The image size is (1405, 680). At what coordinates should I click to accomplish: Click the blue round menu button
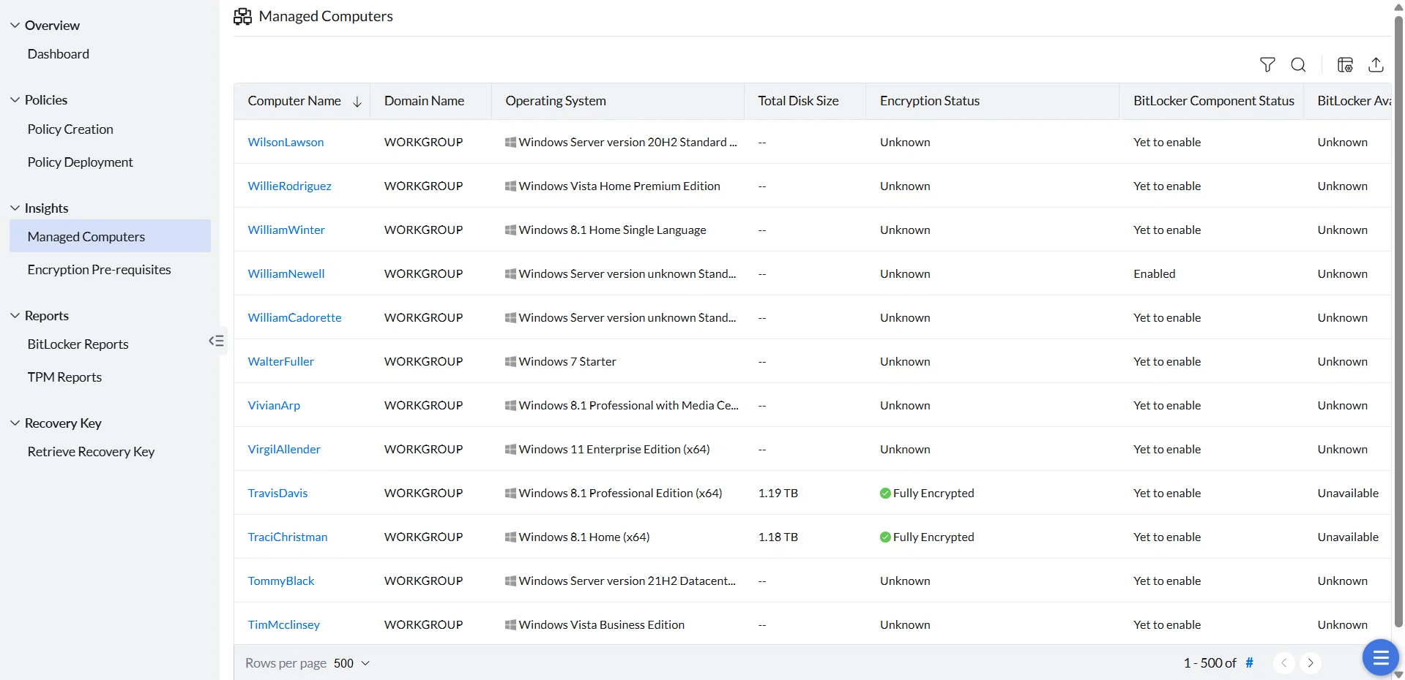point(1380,657)
